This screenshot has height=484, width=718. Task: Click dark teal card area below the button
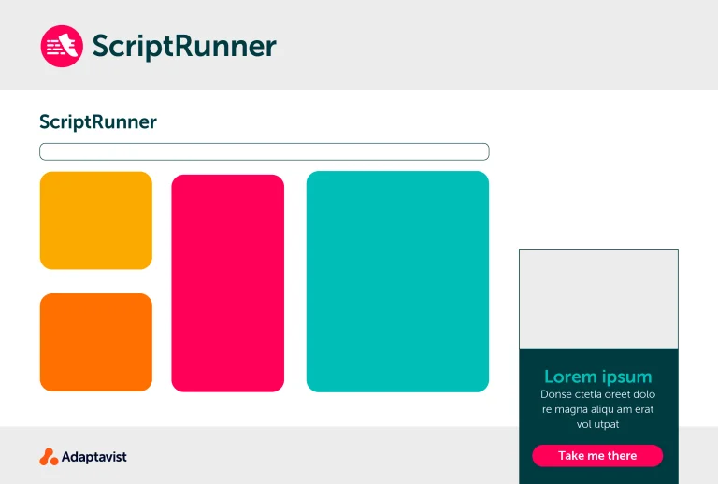tap(598, 476)
